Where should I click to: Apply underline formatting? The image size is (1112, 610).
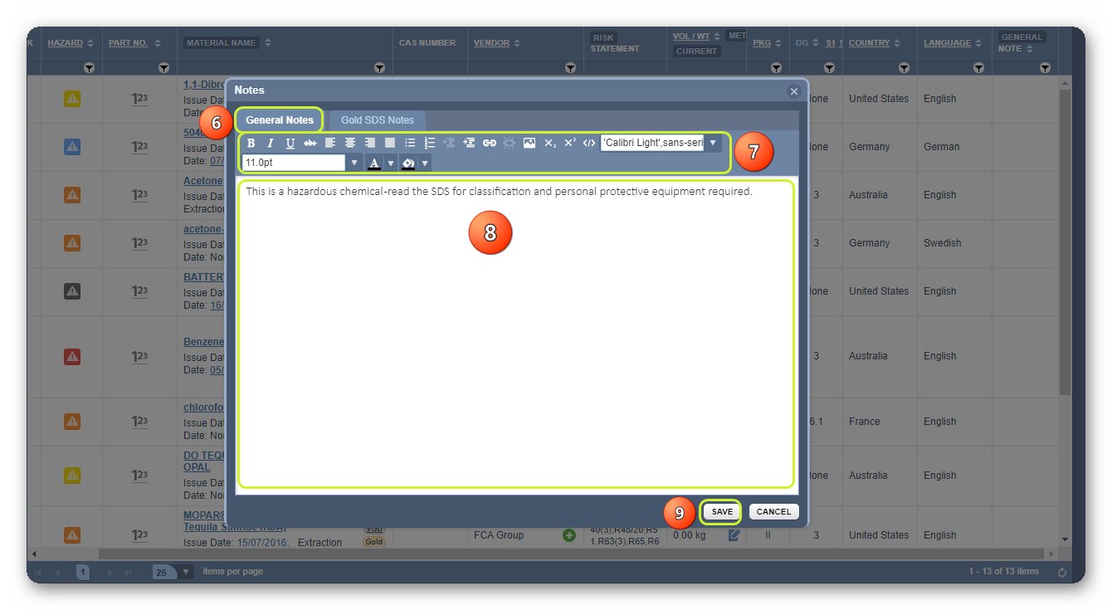[x=290, y=142]
